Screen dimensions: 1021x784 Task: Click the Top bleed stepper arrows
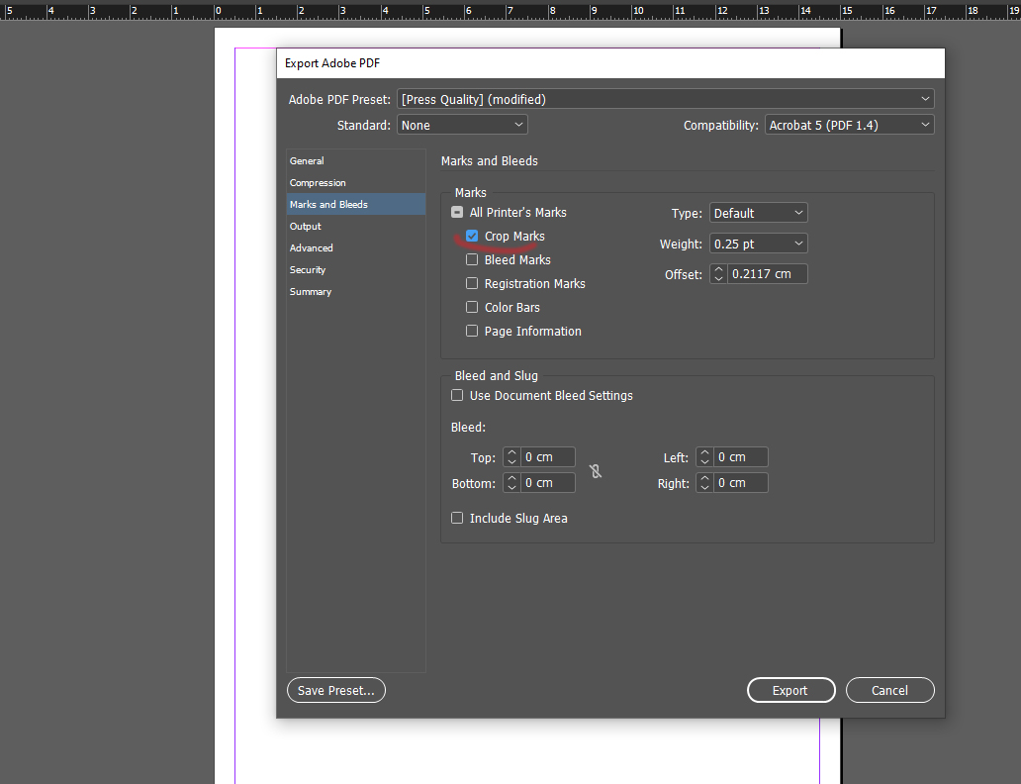pyautogui.click(x=511, y=457)
